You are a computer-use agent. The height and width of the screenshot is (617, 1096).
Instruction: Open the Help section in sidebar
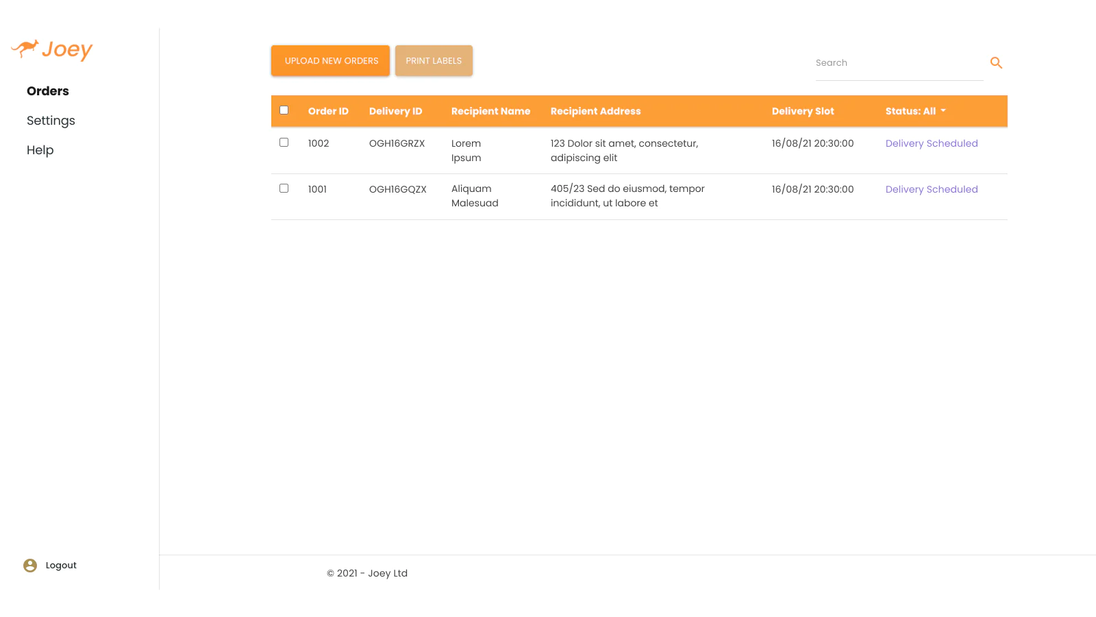pos(40,150)
